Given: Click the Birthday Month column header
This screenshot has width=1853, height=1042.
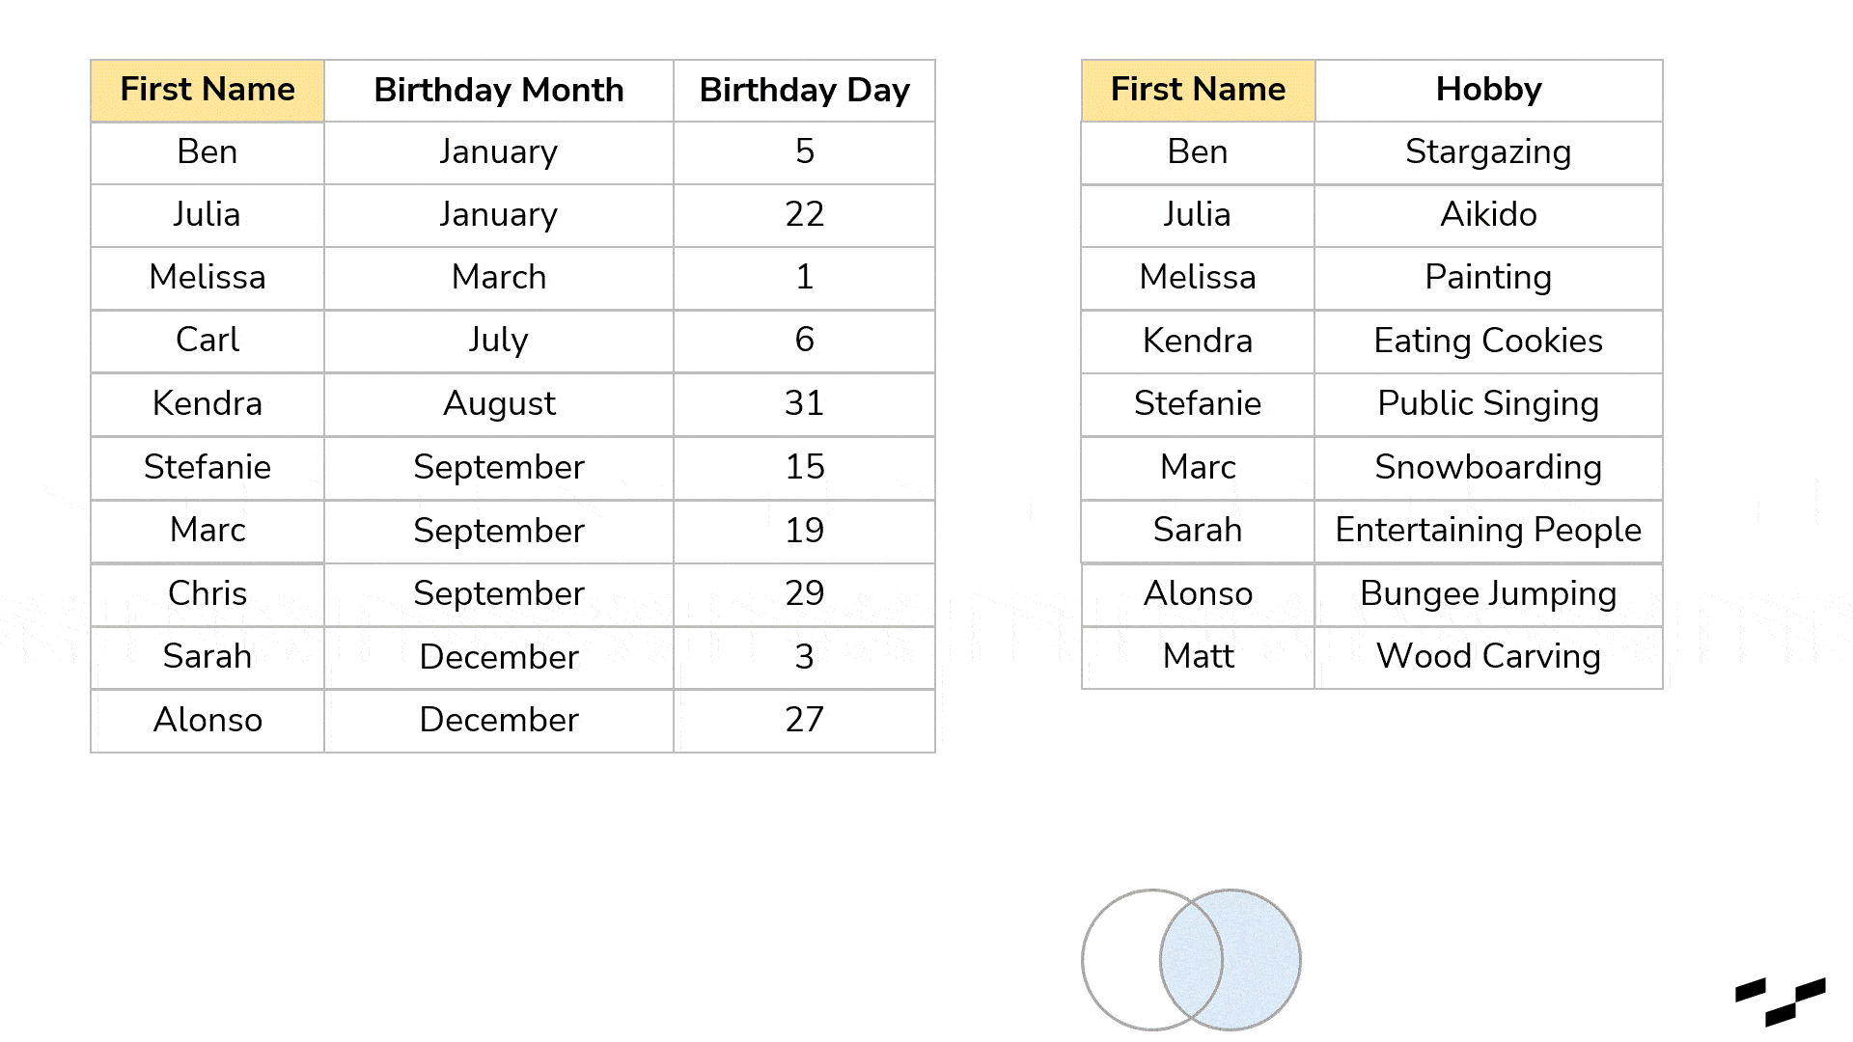Looking at the screenshot, I should click(499, 91).
